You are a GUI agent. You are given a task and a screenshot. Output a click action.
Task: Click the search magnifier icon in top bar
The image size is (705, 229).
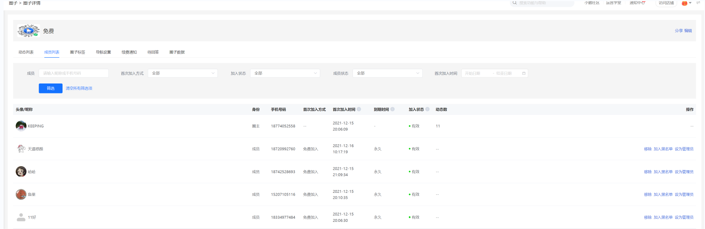click(515, 3)
